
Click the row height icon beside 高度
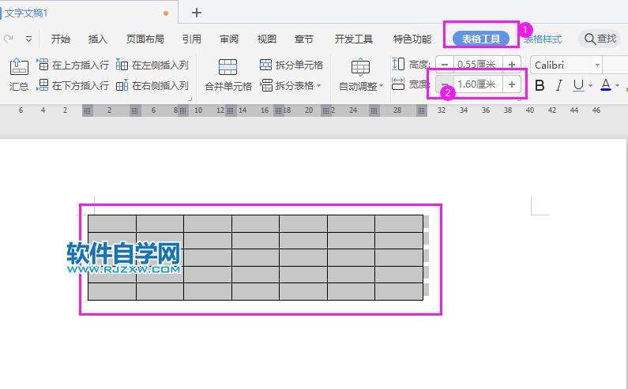pos(398,64)
